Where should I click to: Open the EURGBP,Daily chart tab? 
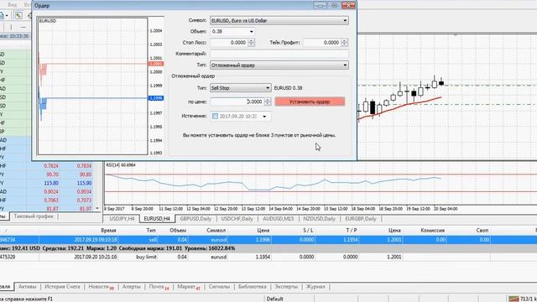pos(360,218)
